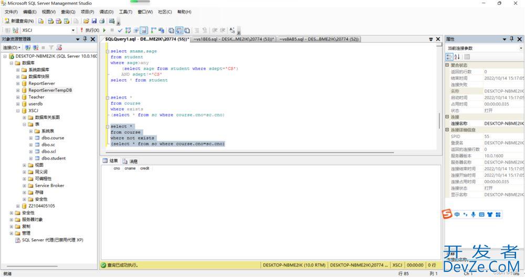Open the 连接(O) dropdown in Object Explorer
Viewport: 525px width, 278px height.
coord(12,48)
